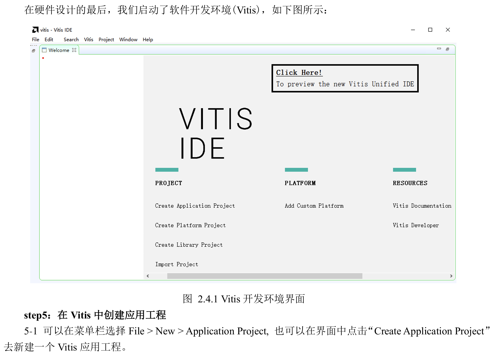This screenshot has height=361, width=499.
Task: Open the Window menu
Action: 128,40
